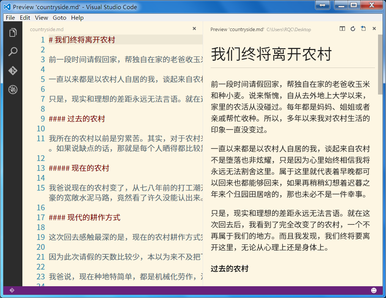
Task: Refresh the markdown preview
Action: coord(353,28)
